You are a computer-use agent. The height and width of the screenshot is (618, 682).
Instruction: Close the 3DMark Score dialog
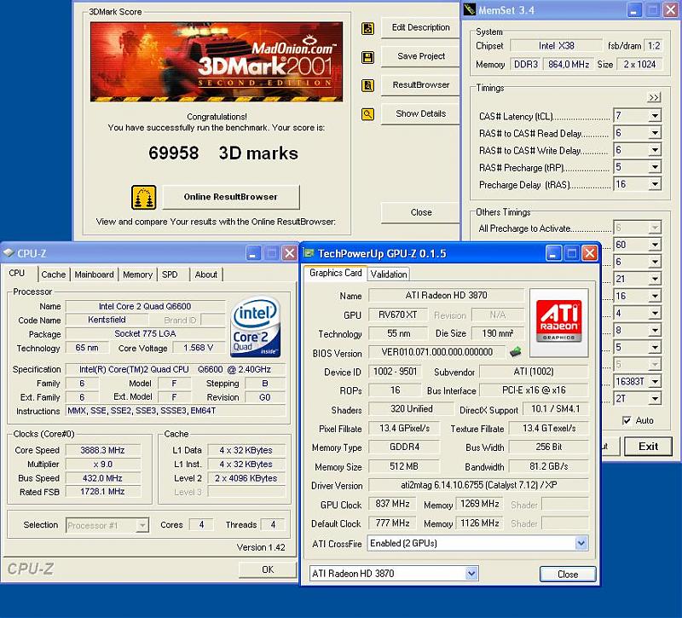[x=420, y=212]
